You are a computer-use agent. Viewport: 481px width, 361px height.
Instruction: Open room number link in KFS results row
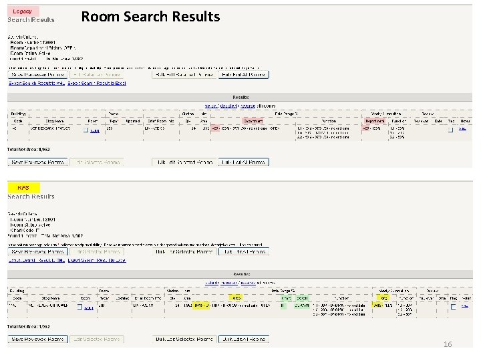[x=89, y=308]
